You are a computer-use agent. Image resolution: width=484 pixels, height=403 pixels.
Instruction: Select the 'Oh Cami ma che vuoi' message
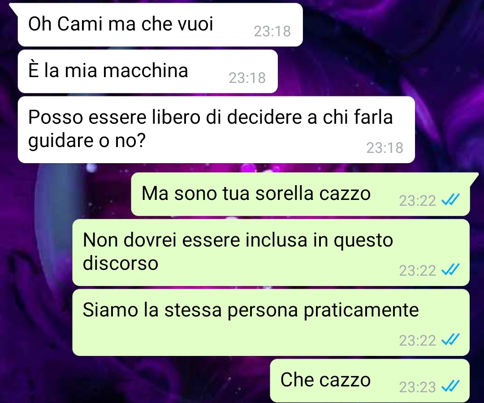[x=160, y=25]
